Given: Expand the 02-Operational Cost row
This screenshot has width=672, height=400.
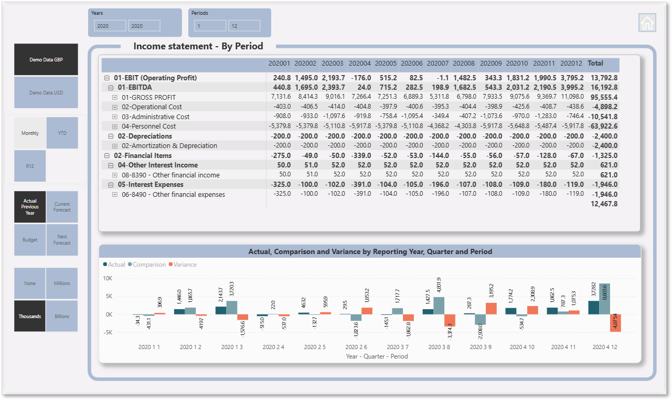Looking at the screenshot, I should pyautogui.click(x=115, y=107).
